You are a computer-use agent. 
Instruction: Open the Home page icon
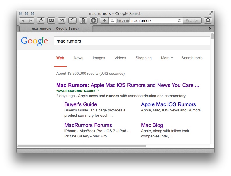tap(41, 20)
